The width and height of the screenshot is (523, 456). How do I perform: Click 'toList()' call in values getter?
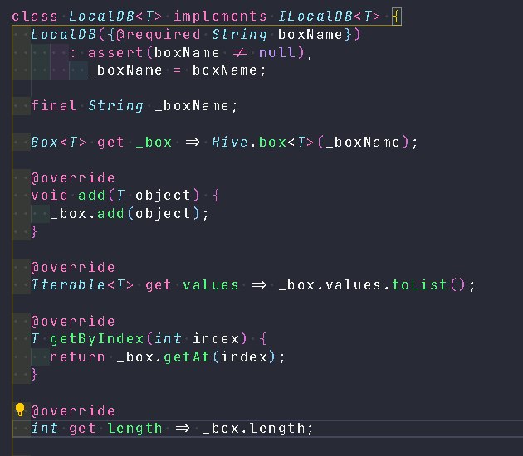tap(428, 285)
